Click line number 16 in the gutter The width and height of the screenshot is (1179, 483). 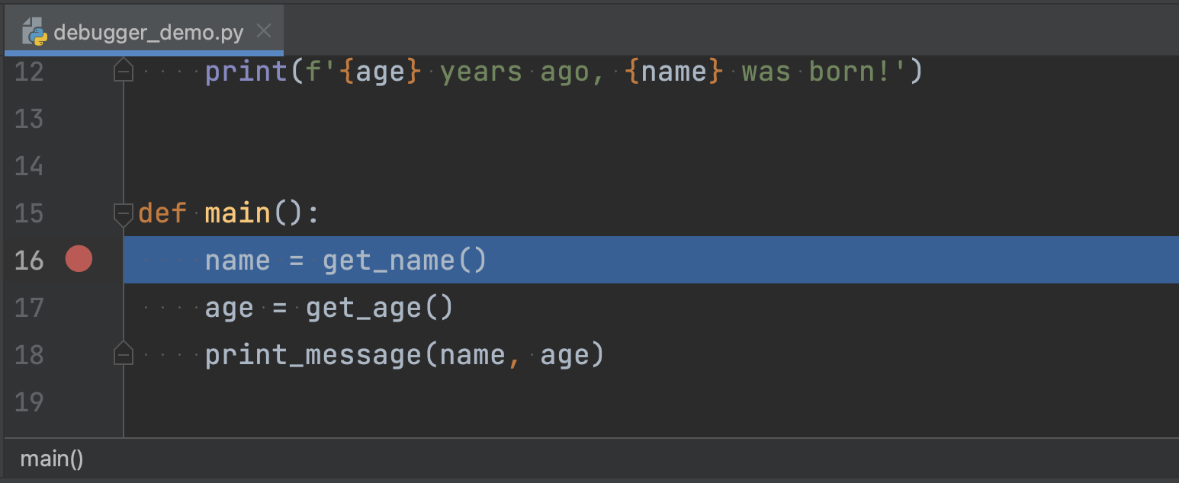(28, 259)
